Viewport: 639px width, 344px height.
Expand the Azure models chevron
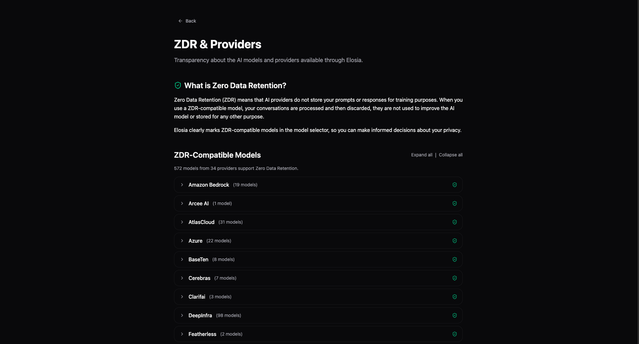[182, 241]
